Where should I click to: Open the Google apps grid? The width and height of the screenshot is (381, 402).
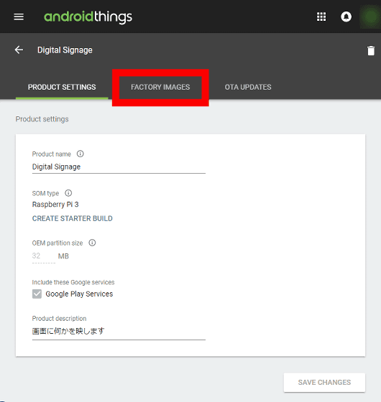(321, 17)
